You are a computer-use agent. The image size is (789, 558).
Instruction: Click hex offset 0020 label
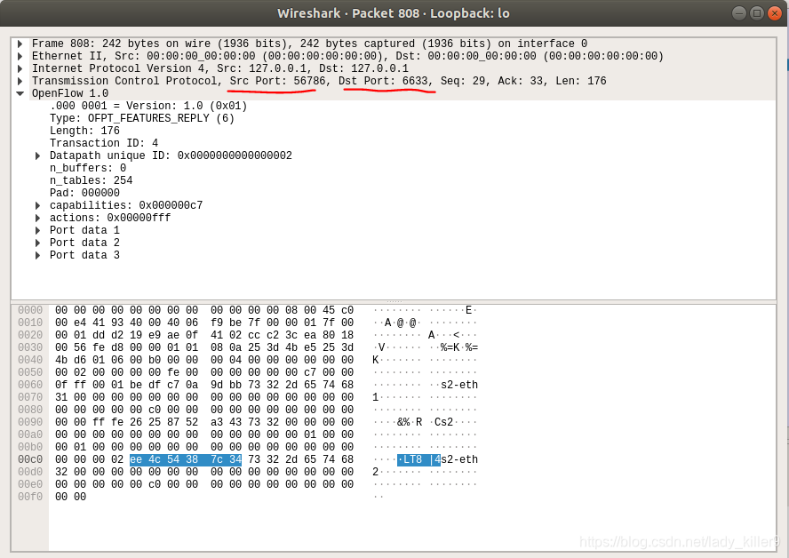tap(30, 335)
